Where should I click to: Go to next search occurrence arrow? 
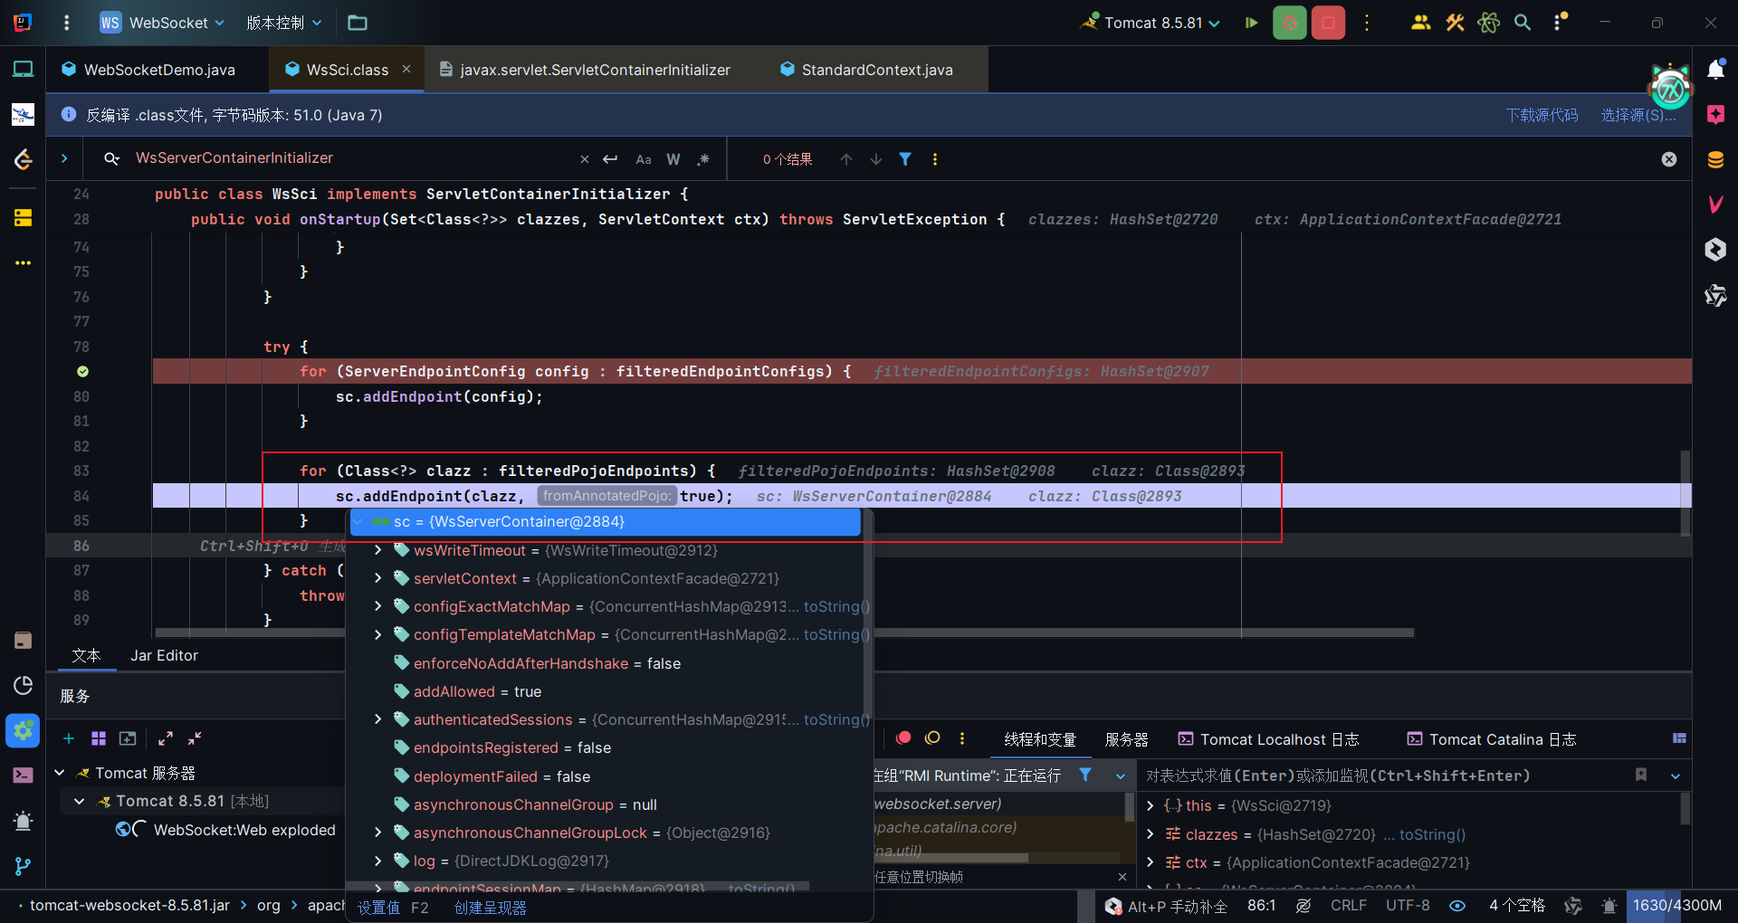coord(876,159)
